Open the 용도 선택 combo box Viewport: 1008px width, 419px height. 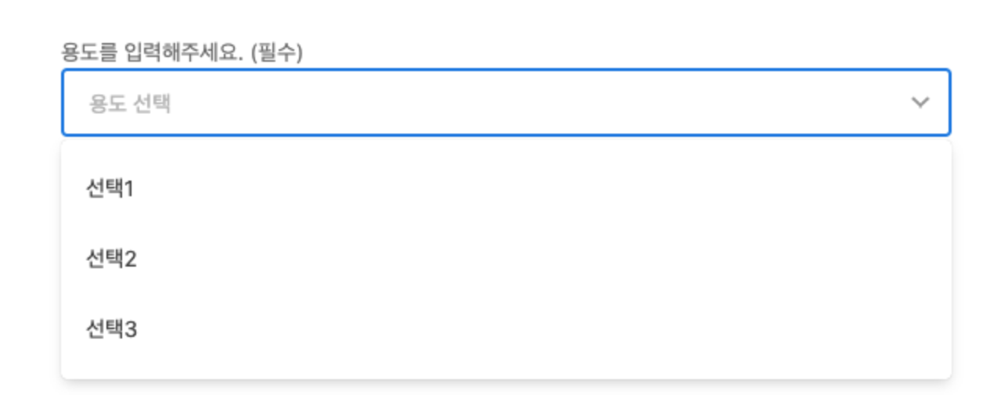(x=506, y=102)
